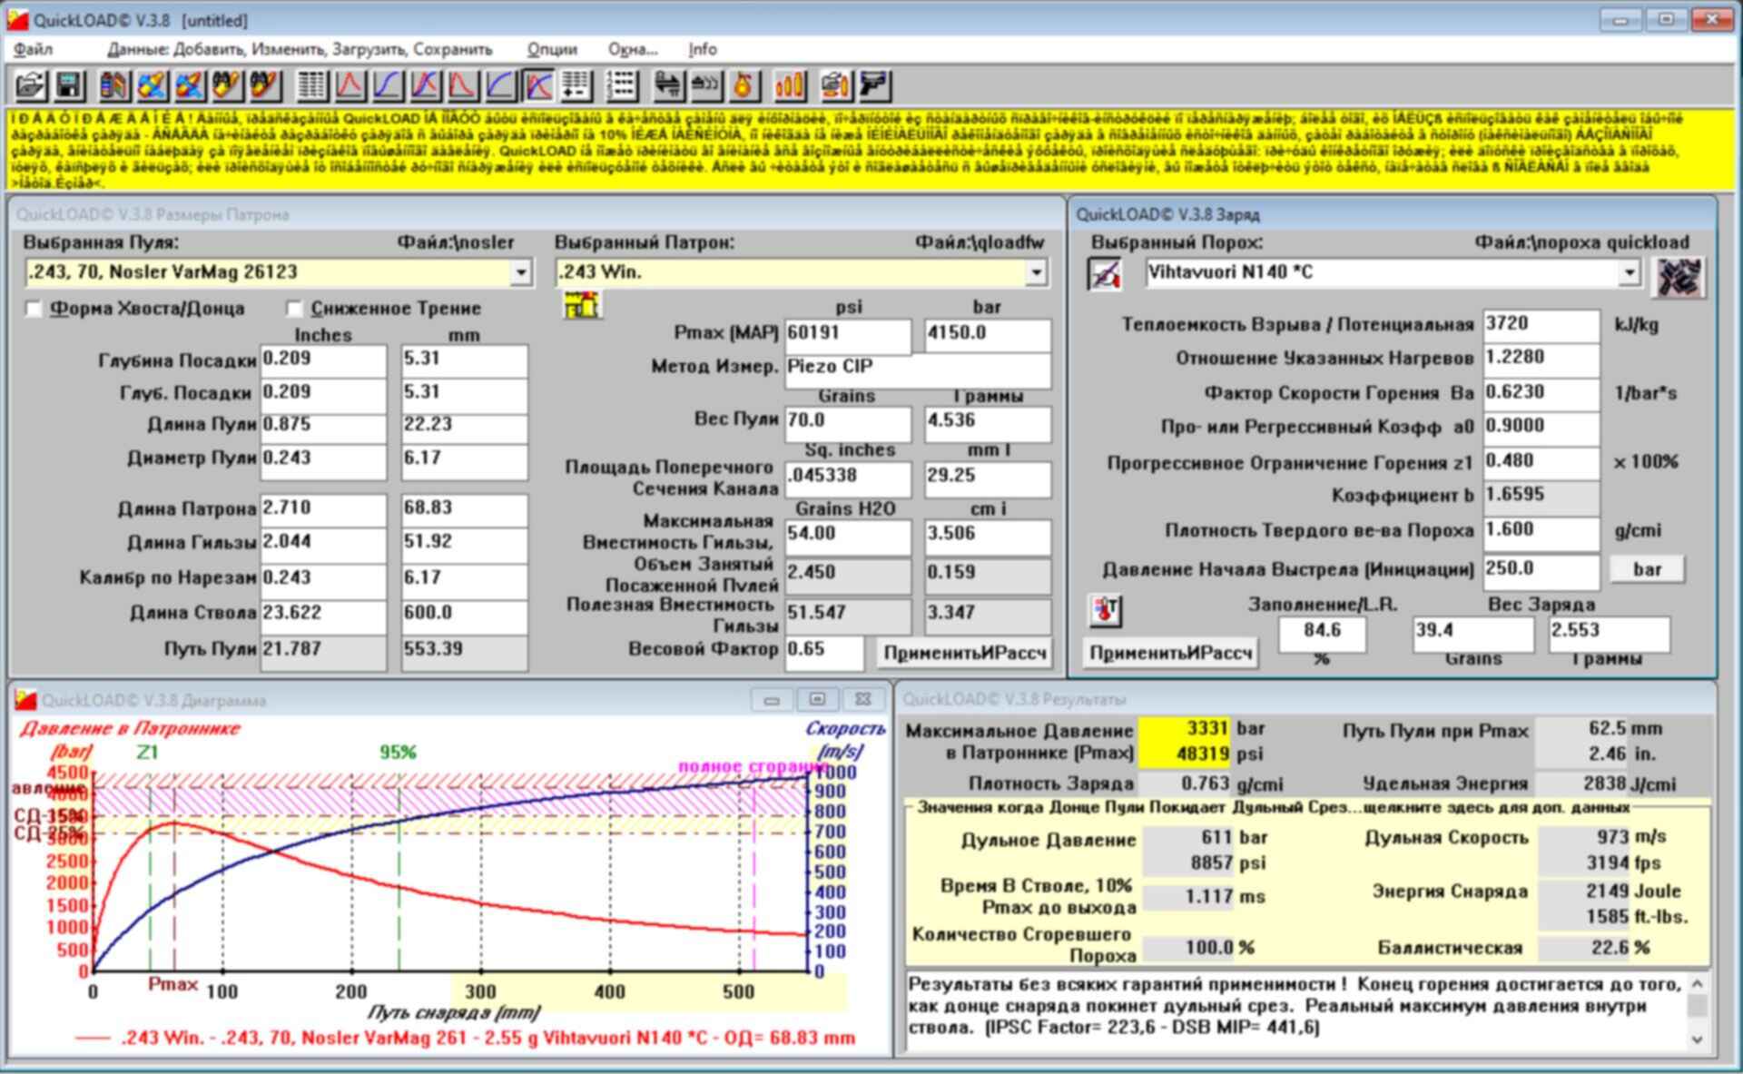Click the bar unit button by initiation pressure
This screenshot has width=1743, height=1074.
(1647, 569)
